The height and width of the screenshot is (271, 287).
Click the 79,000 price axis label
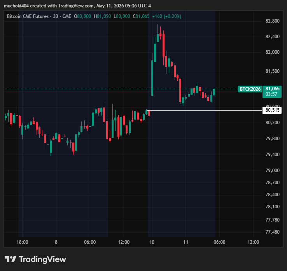(x=273, y=171)
